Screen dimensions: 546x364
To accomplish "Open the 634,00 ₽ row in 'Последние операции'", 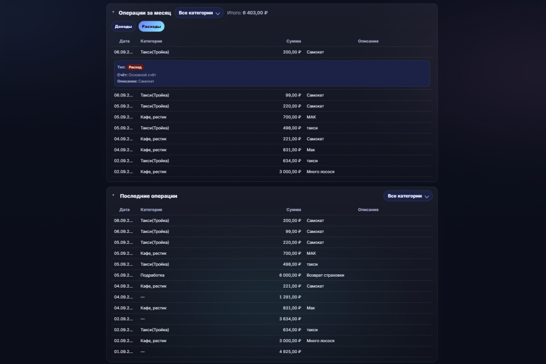I will [x=272, y=330].
